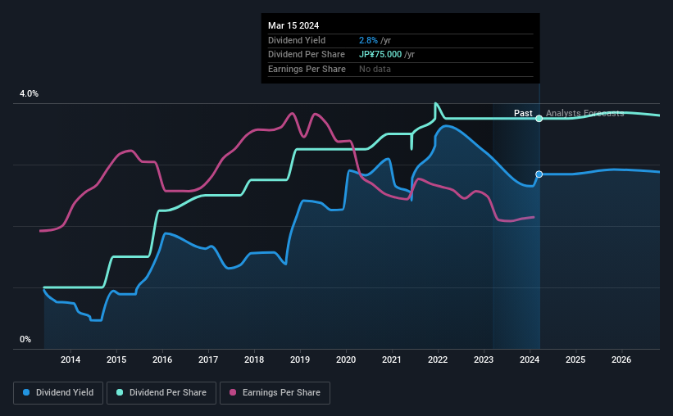Screen dimensions: 673x416
Task: Toggle the Dividend Per Share legend button
Action: pyautogui.click(x=161, y=393)
